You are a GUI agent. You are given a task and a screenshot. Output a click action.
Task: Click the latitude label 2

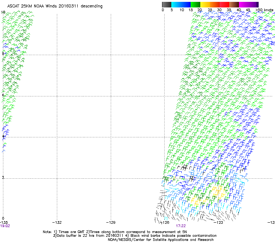pos(3,177)
